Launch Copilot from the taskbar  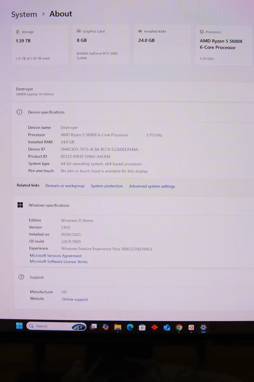(x=105, y=327)
